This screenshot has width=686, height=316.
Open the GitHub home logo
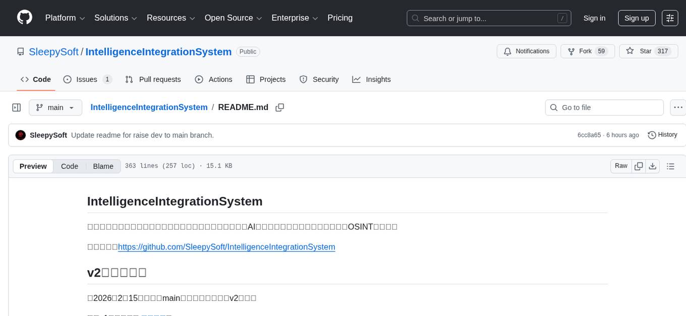click(x=24, y=18)
